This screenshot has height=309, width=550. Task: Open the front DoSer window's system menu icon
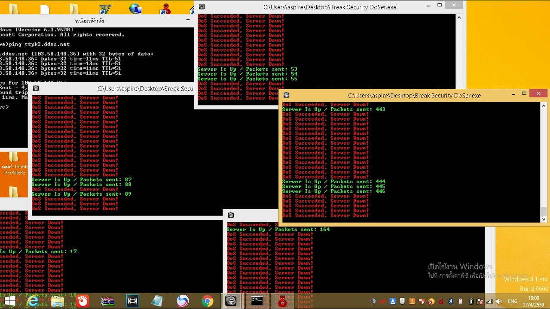[287, 95]
